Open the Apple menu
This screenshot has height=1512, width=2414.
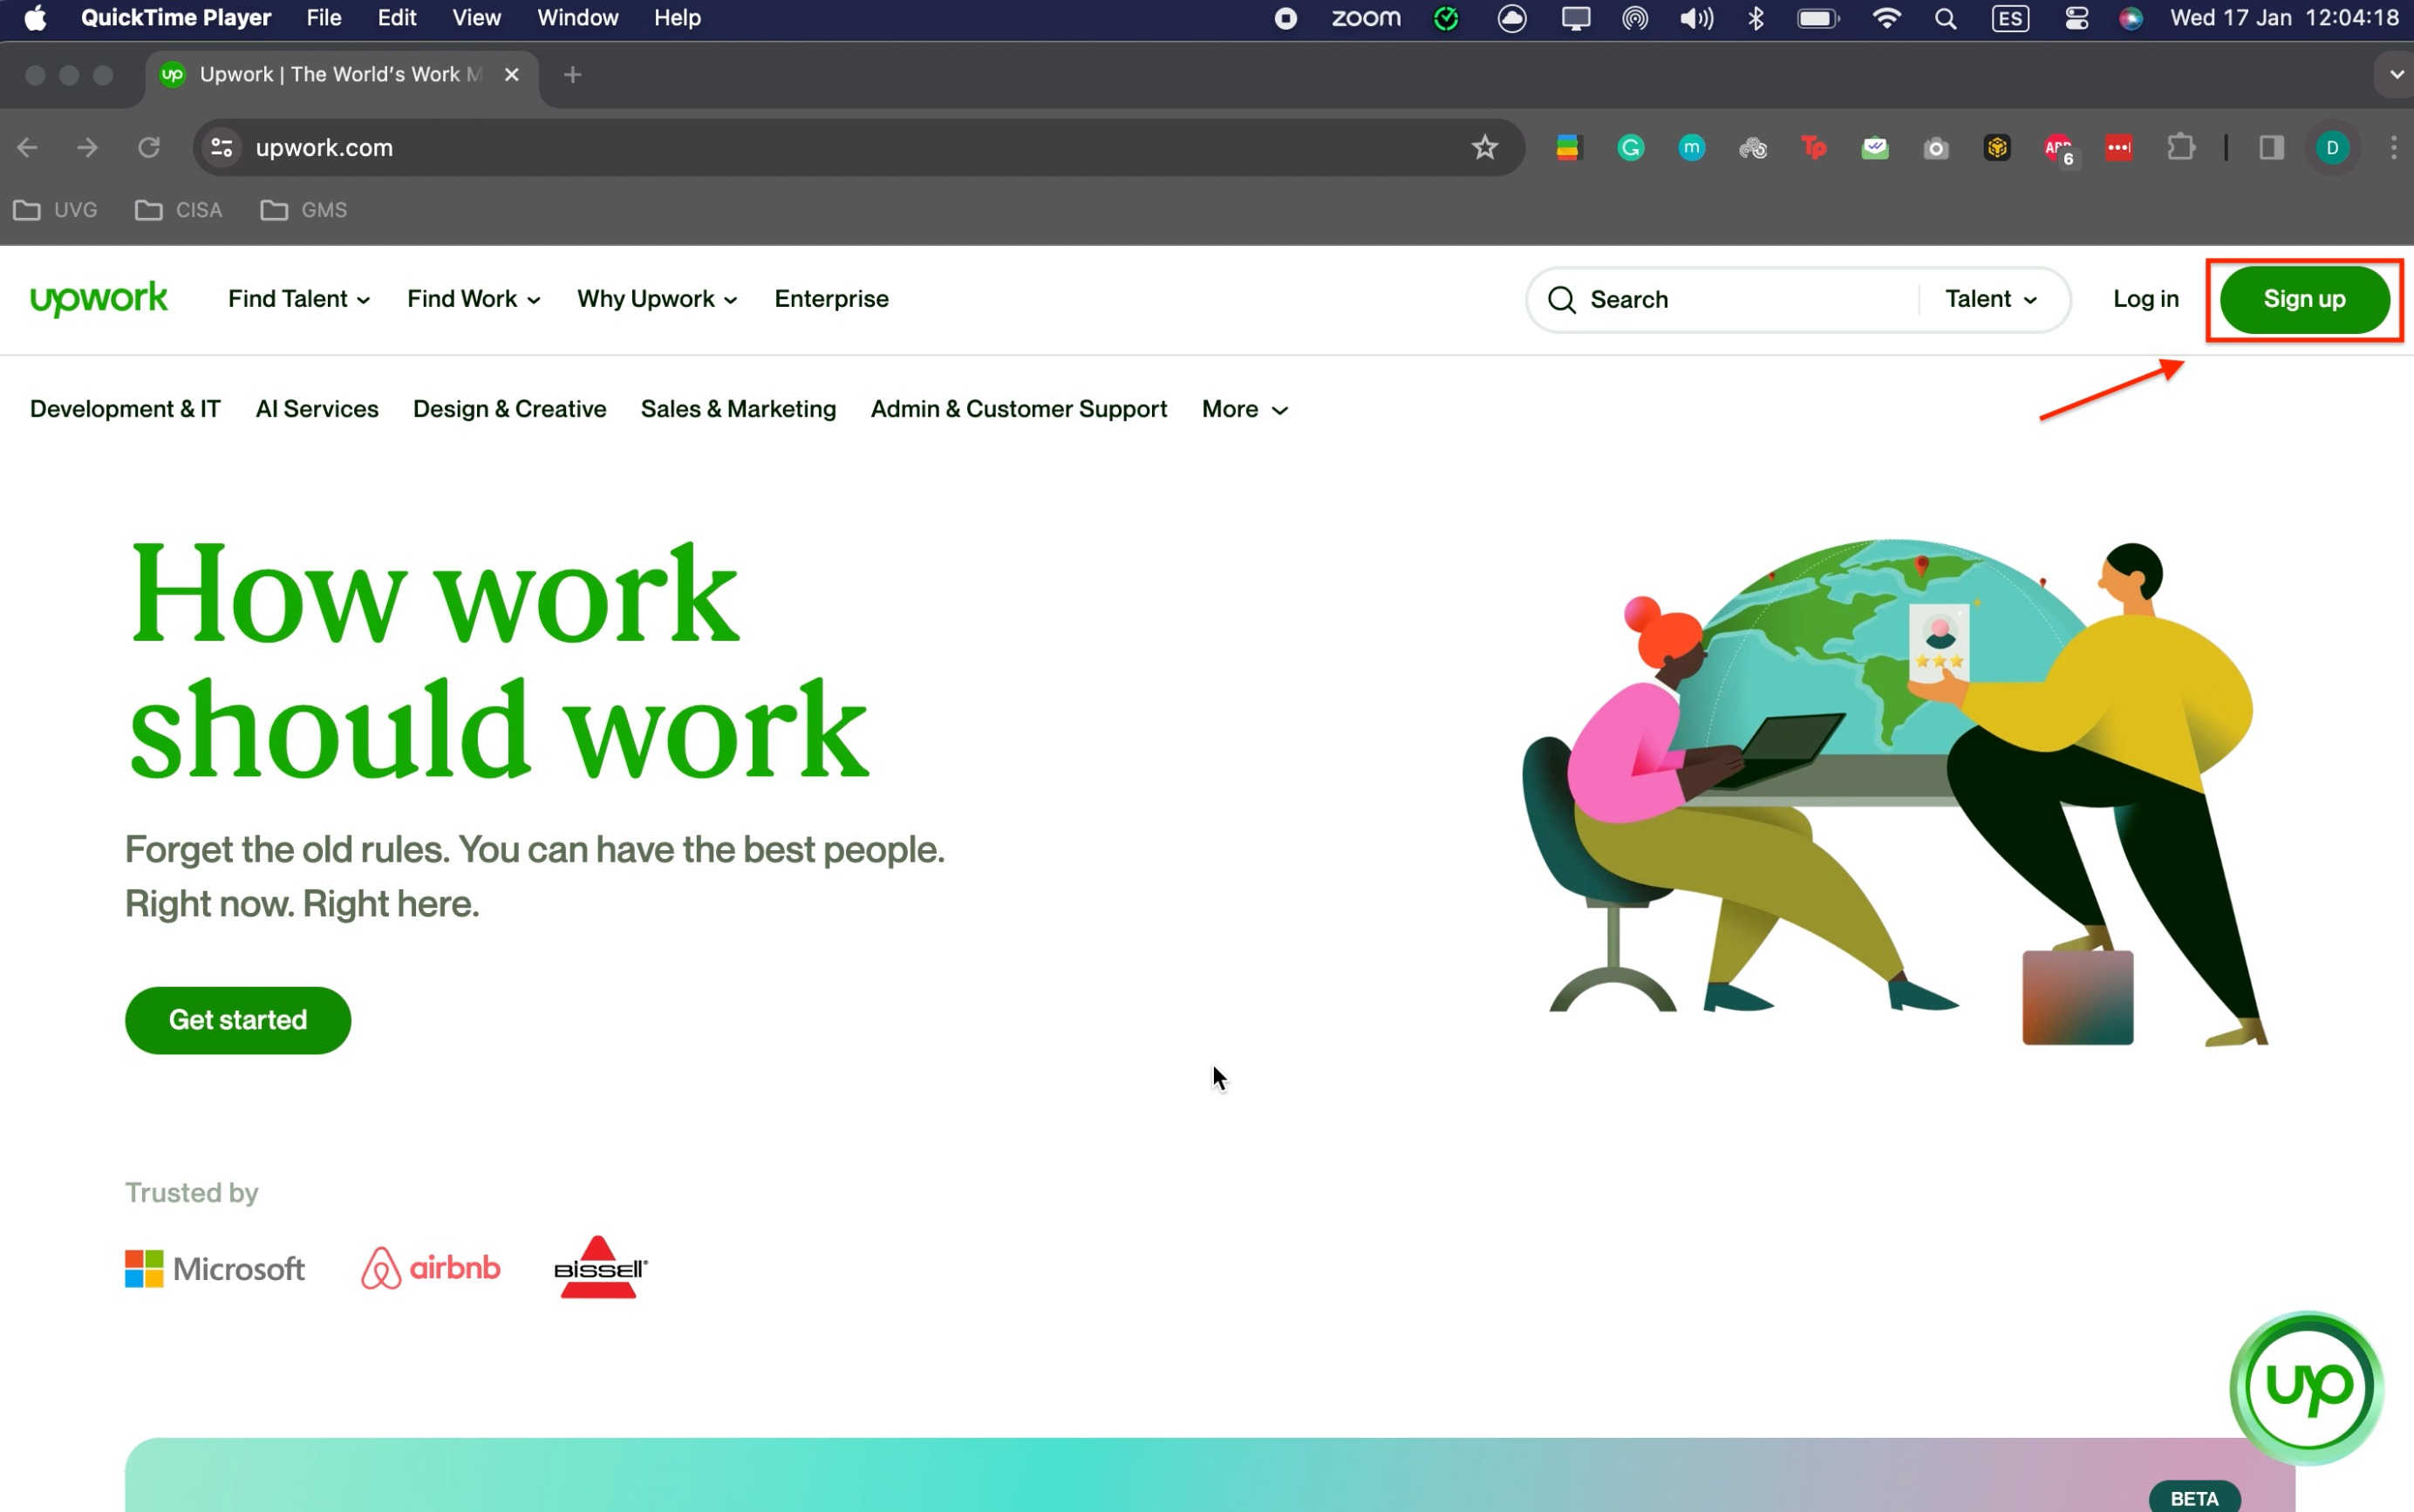point(36,18)
